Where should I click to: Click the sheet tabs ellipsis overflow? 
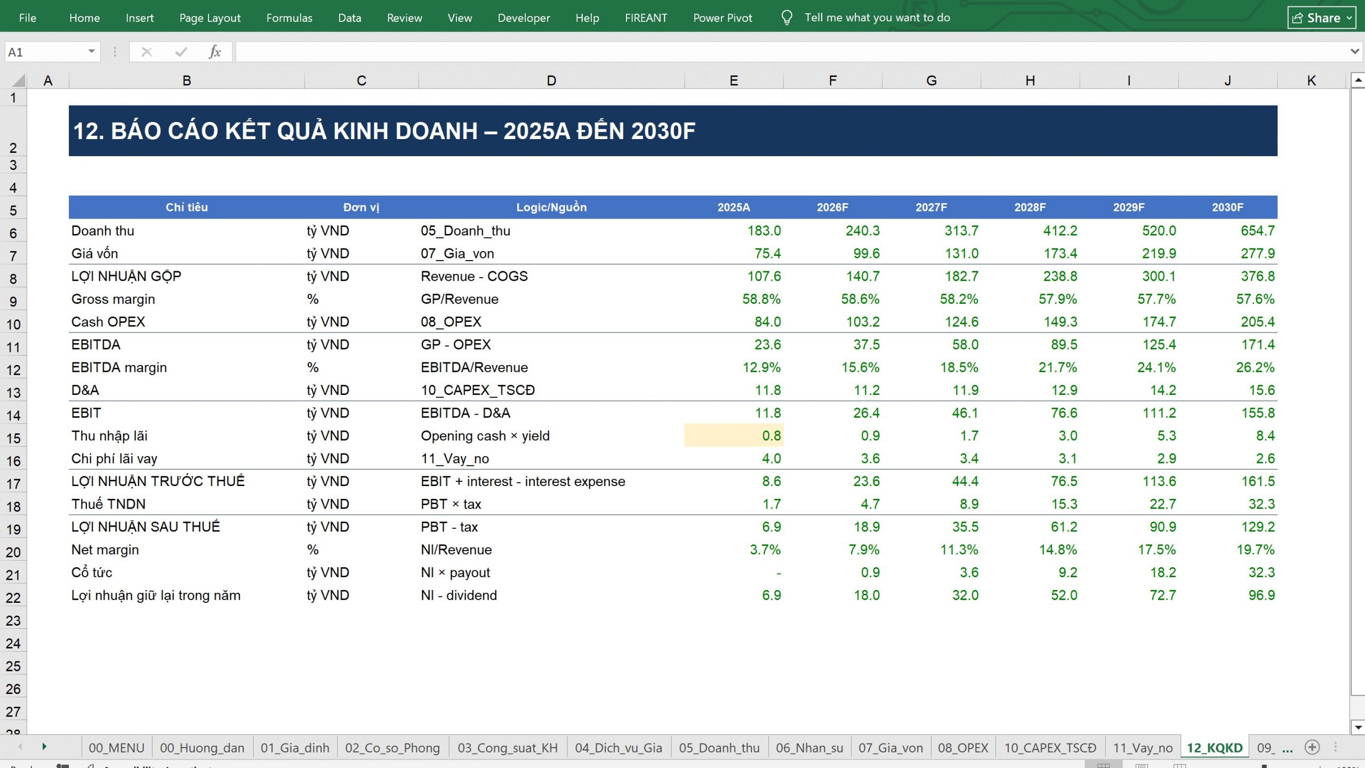1288,748
